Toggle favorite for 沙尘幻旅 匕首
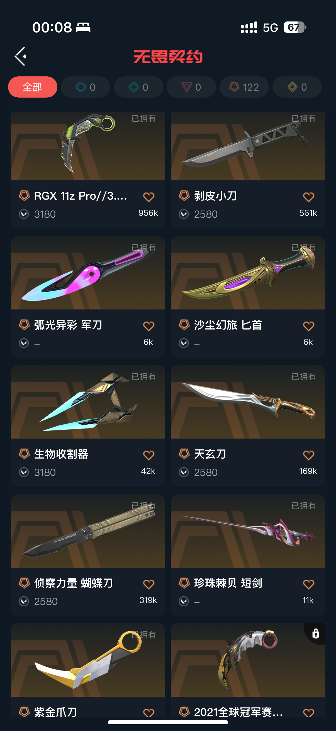Image resolution: width=336 pixels, height=731 pixels. click(308, 326)
